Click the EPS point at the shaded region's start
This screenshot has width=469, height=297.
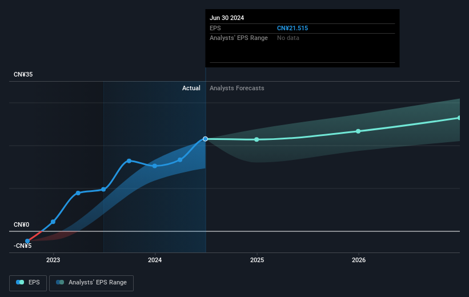[x=103, y=189]
